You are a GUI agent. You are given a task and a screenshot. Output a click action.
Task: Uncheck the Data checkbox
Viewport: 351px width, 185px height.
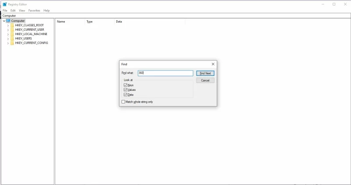[x=125, y=95]
